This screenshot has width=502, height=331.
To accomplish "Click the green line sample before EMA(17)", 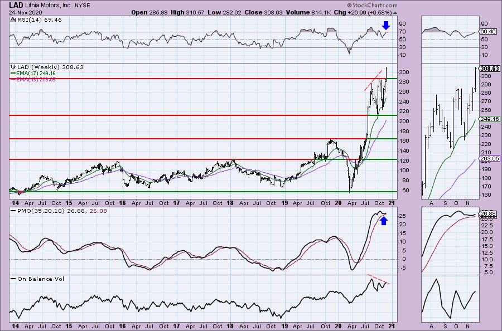I will tap(13, 74).
